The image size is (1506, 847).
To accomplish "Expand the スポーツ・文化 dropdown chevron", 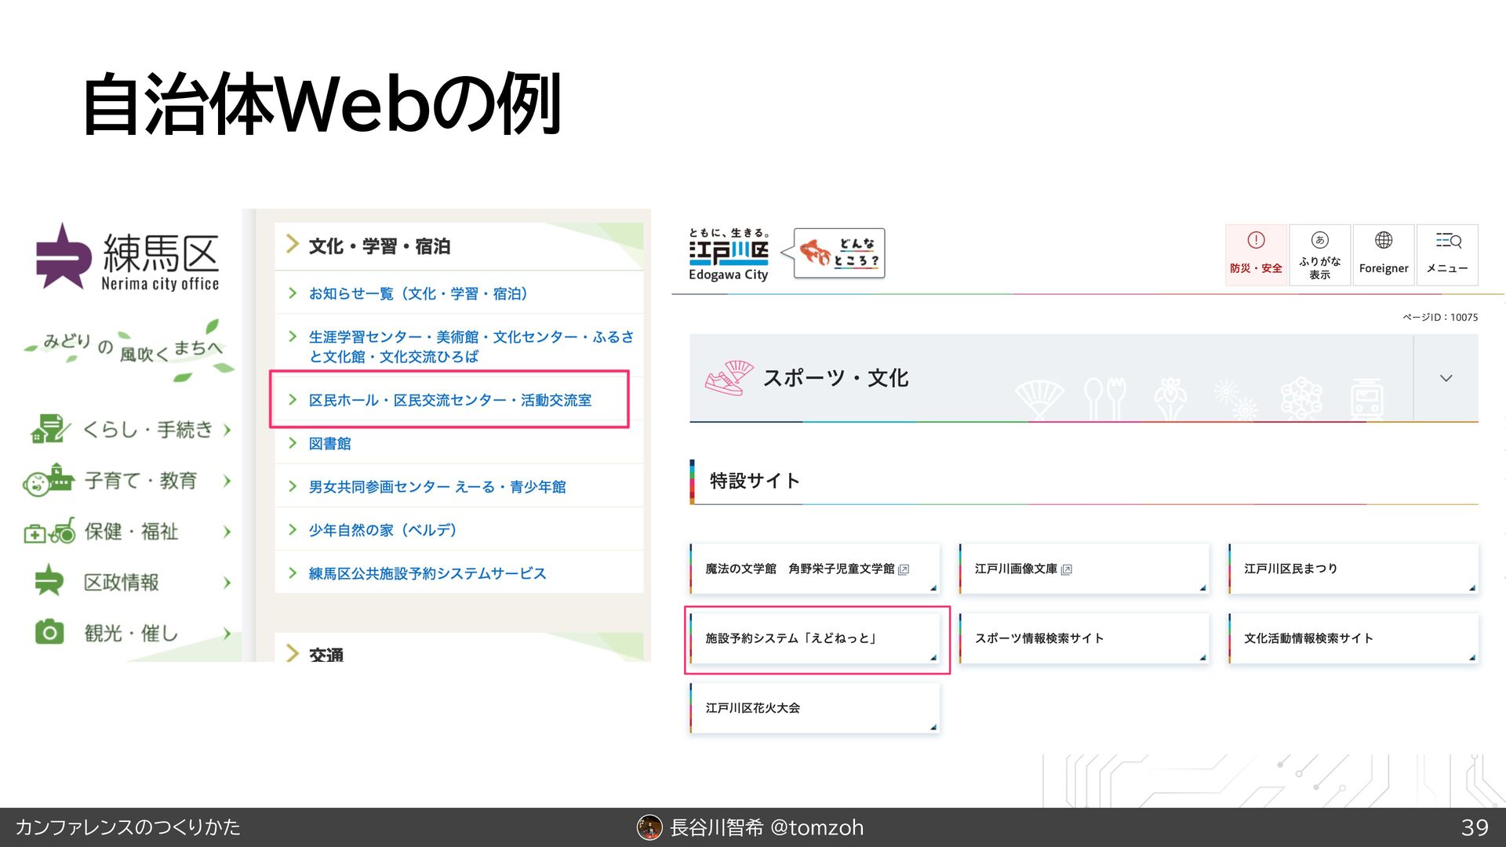I will (1446, 378).
